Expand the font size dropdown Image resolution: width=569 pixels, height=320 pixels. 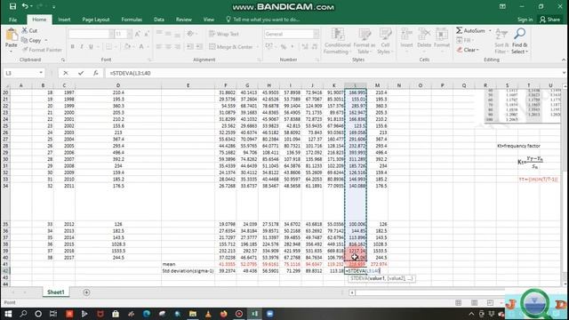pyautogui.click(x=129, y=34)
